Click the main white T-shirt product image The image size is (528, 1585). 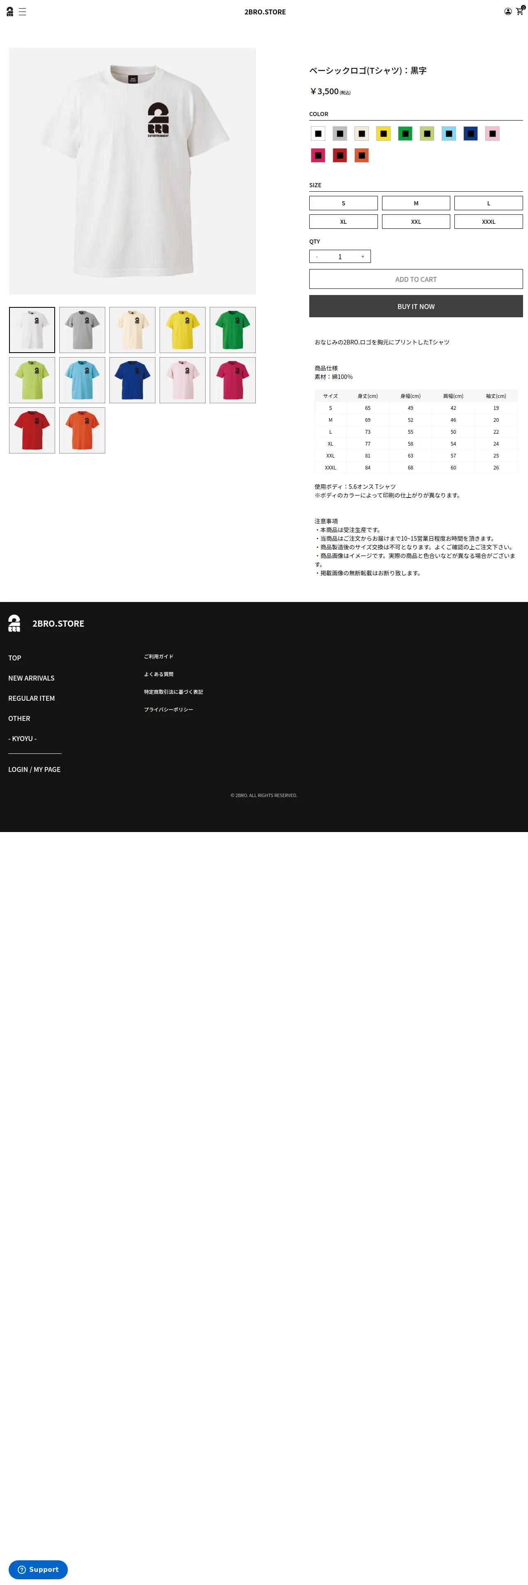pyautogui.click(x=132, y=171)
